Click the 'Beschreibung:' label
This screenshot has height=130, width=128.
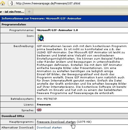point(24,46)
